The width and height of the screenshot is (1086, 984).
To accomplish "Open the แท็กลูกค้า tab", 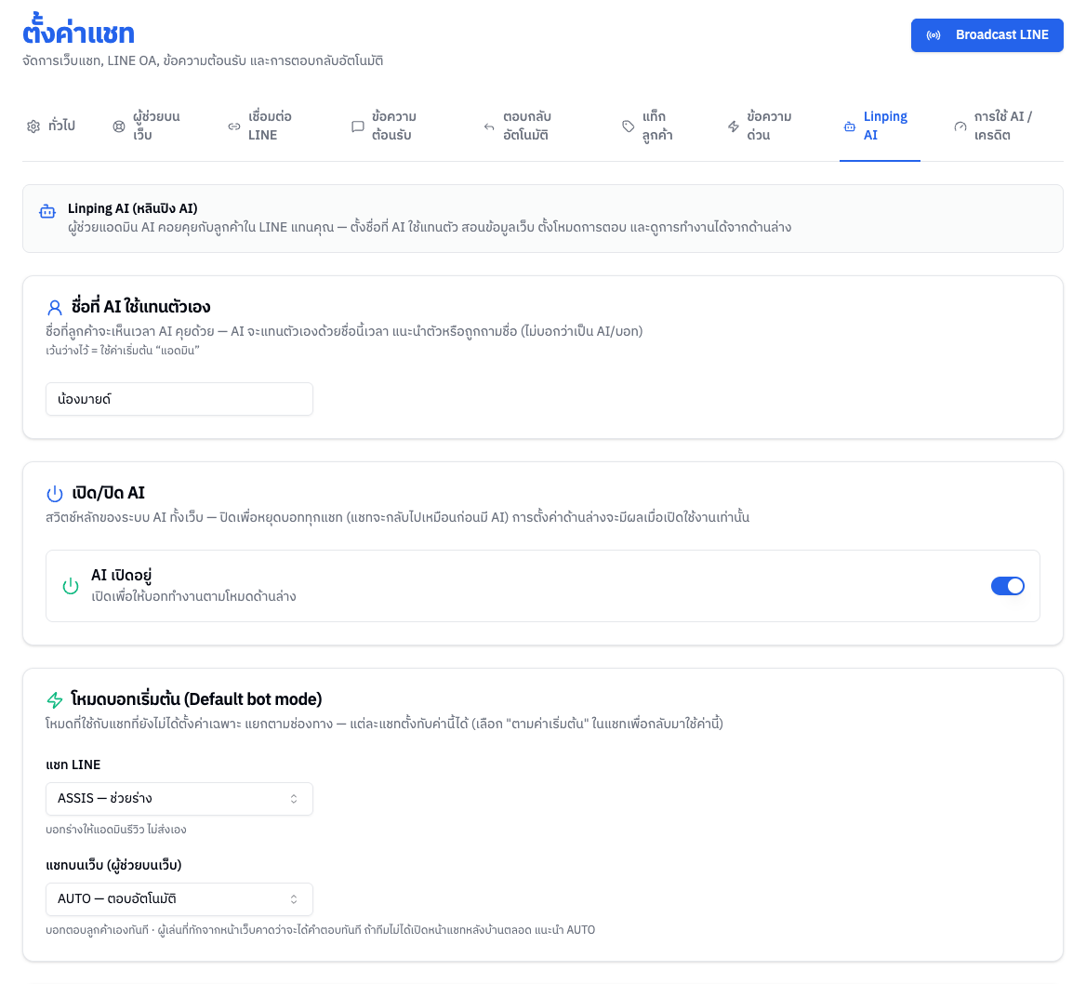I will (647, 126).
